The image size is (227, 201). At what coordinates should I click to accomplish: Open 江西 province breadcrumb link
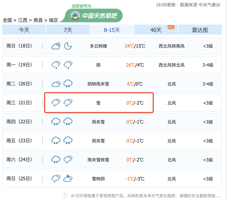pyautogui.click(x=23, y=20)
